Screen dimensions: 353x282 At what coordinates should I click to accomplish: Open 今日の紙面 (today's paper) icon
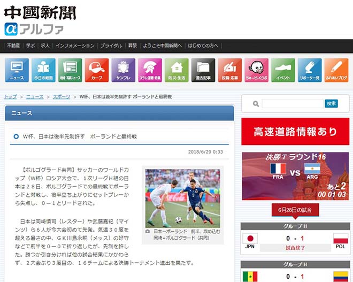pos(43,70)
